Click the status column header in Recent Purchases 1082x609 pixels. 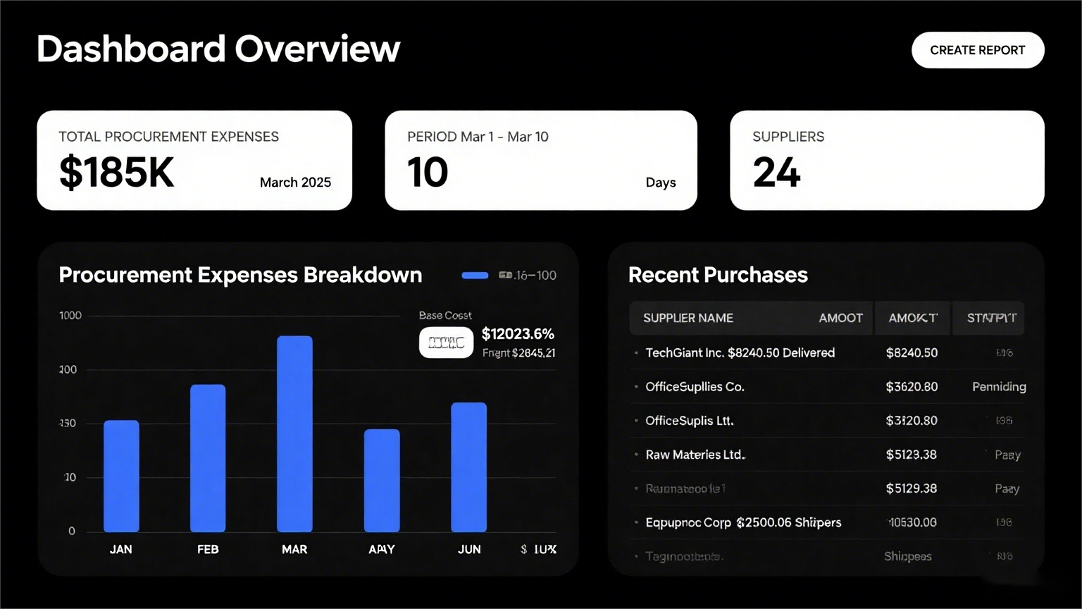pos(991,318)
